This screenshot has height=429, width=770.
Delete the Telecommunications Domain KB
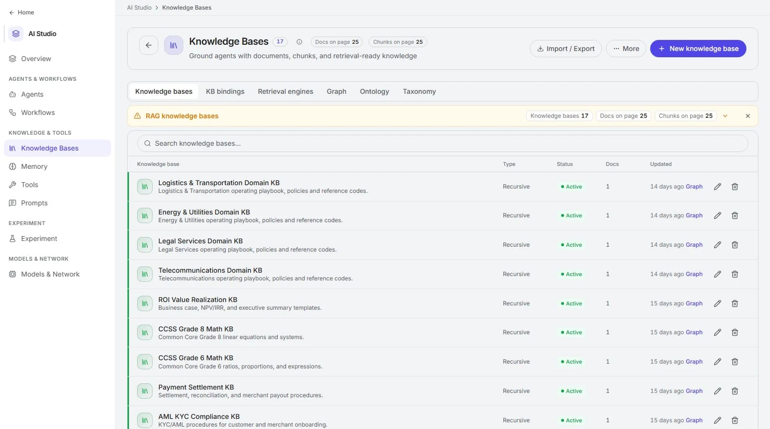click(735, 274)
